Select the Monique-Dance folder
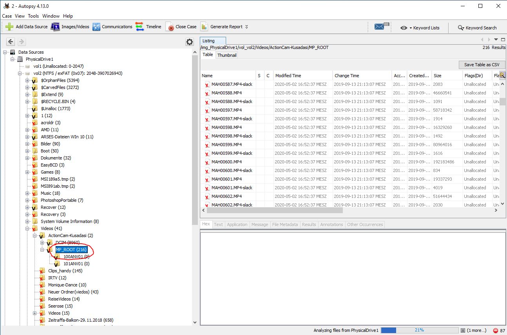This screenshot has width=507, height=335. click(67, 285)
